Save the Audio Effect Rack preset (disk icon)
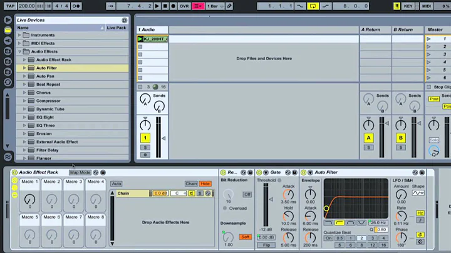 point(103,172)
